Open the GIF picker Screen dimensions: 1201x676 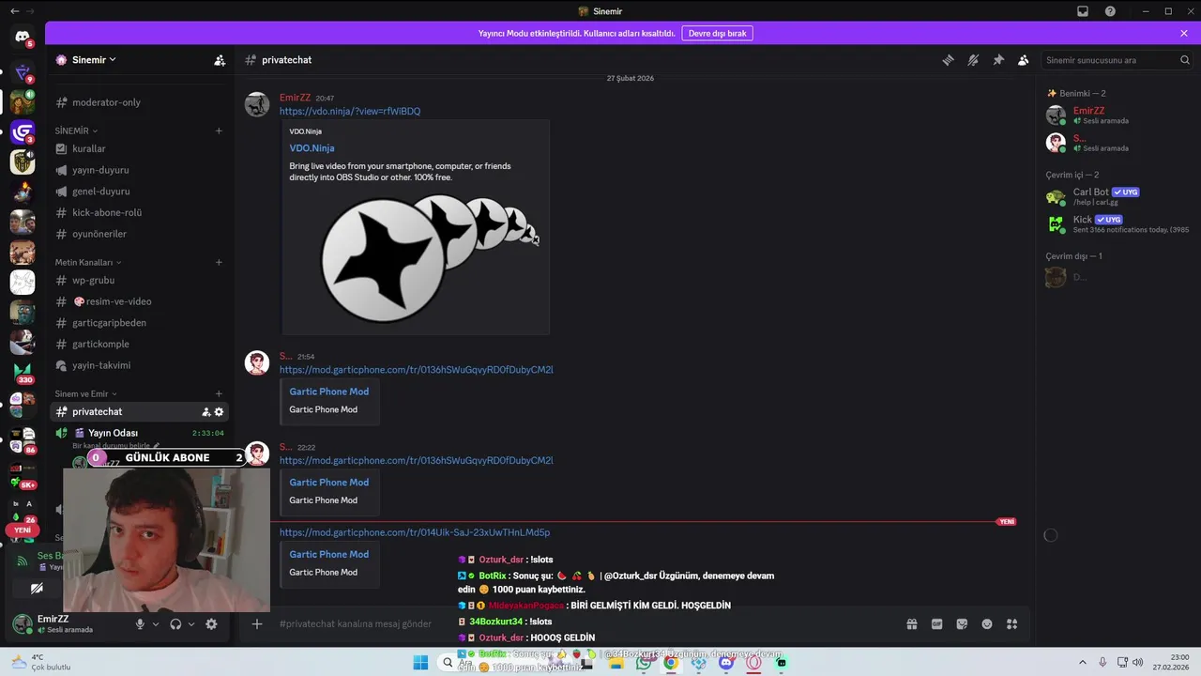click(936, 623)
